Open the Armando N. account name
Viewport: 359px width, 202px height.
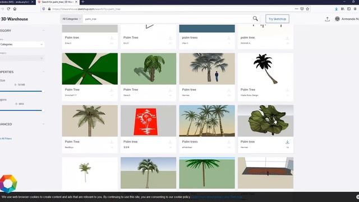(x=350, y=19)
